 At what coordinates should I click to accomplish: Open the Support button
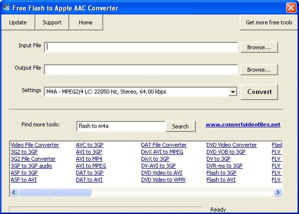coord(52,23)
